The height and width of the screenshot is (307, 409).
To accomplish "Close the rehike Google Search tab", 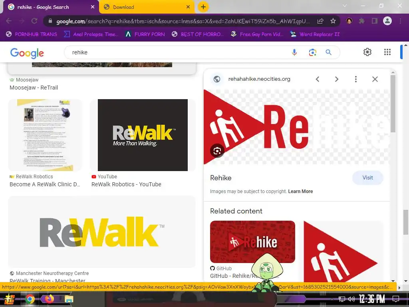I will (93, 7).
